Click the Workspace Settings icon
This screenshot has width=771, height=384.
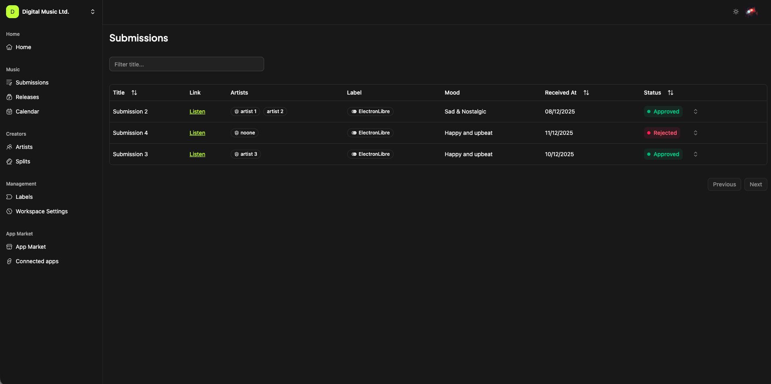tap(9, 211)
